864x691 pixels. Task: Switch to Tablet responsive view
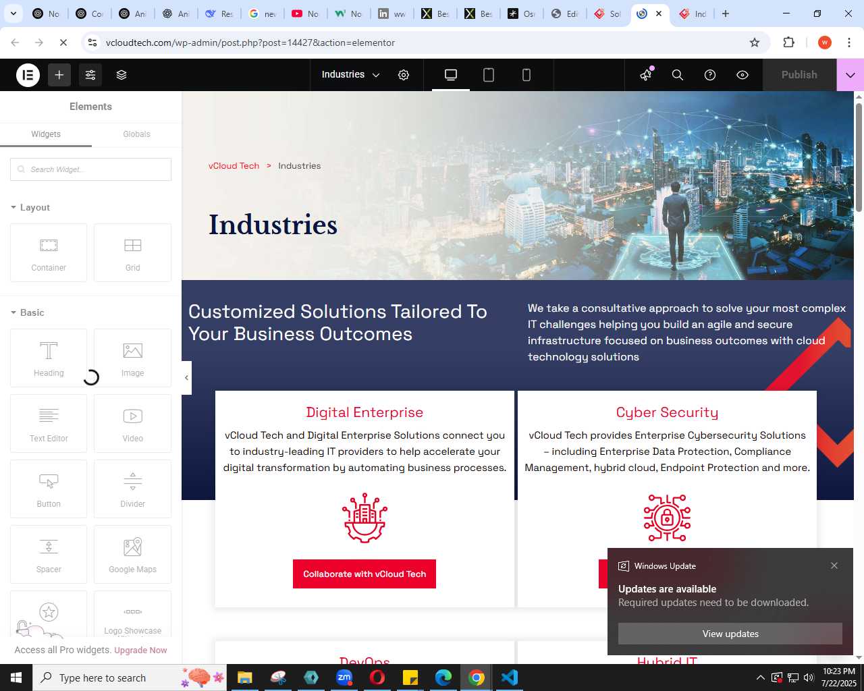pyautogui.click(x=489, y=75)
